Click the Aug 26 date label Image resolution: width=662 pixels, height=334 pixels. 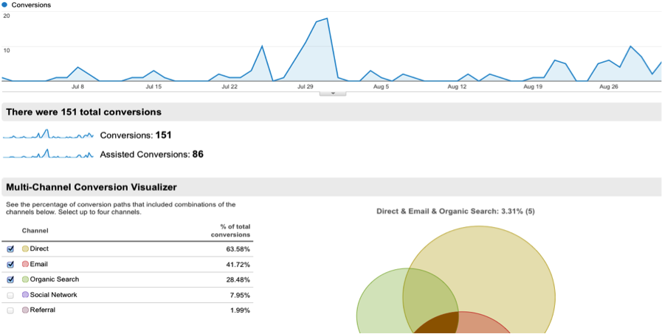[x=609, y=87]
